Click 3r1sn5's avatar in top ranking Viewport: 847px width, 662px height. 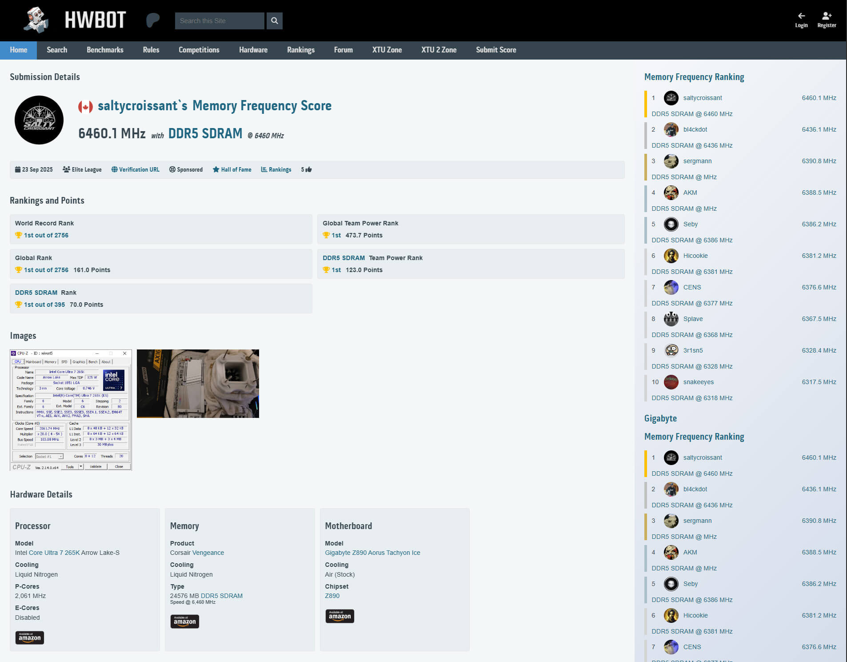pos(671,350)
